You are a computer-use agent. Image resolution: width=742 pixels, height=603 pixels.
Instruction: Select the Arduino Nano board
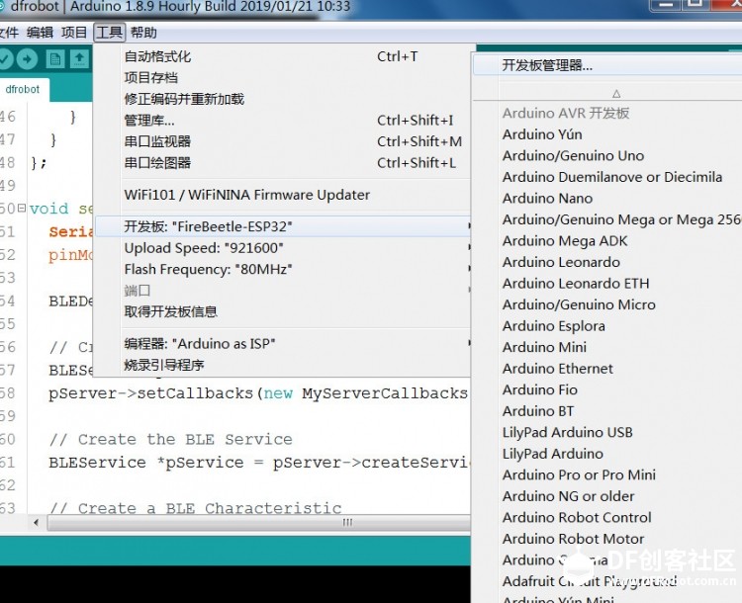click(607, 198)
